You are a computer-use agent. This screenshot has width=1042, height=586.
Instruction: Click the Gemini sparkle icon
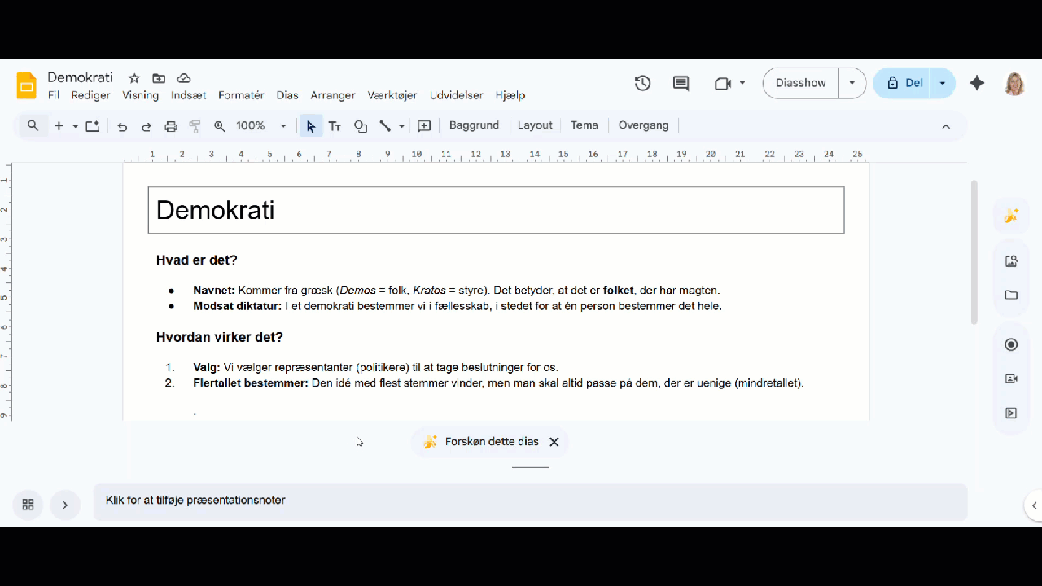click(x=977, y=83)
